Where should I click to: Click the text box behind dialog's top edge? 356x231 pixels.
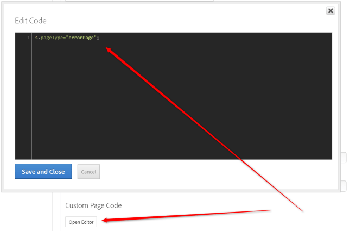[136, 1]
